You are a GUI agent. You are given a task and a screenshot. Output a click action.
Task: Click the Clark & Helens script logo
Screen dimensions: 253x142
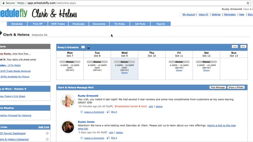click(55, 13)
